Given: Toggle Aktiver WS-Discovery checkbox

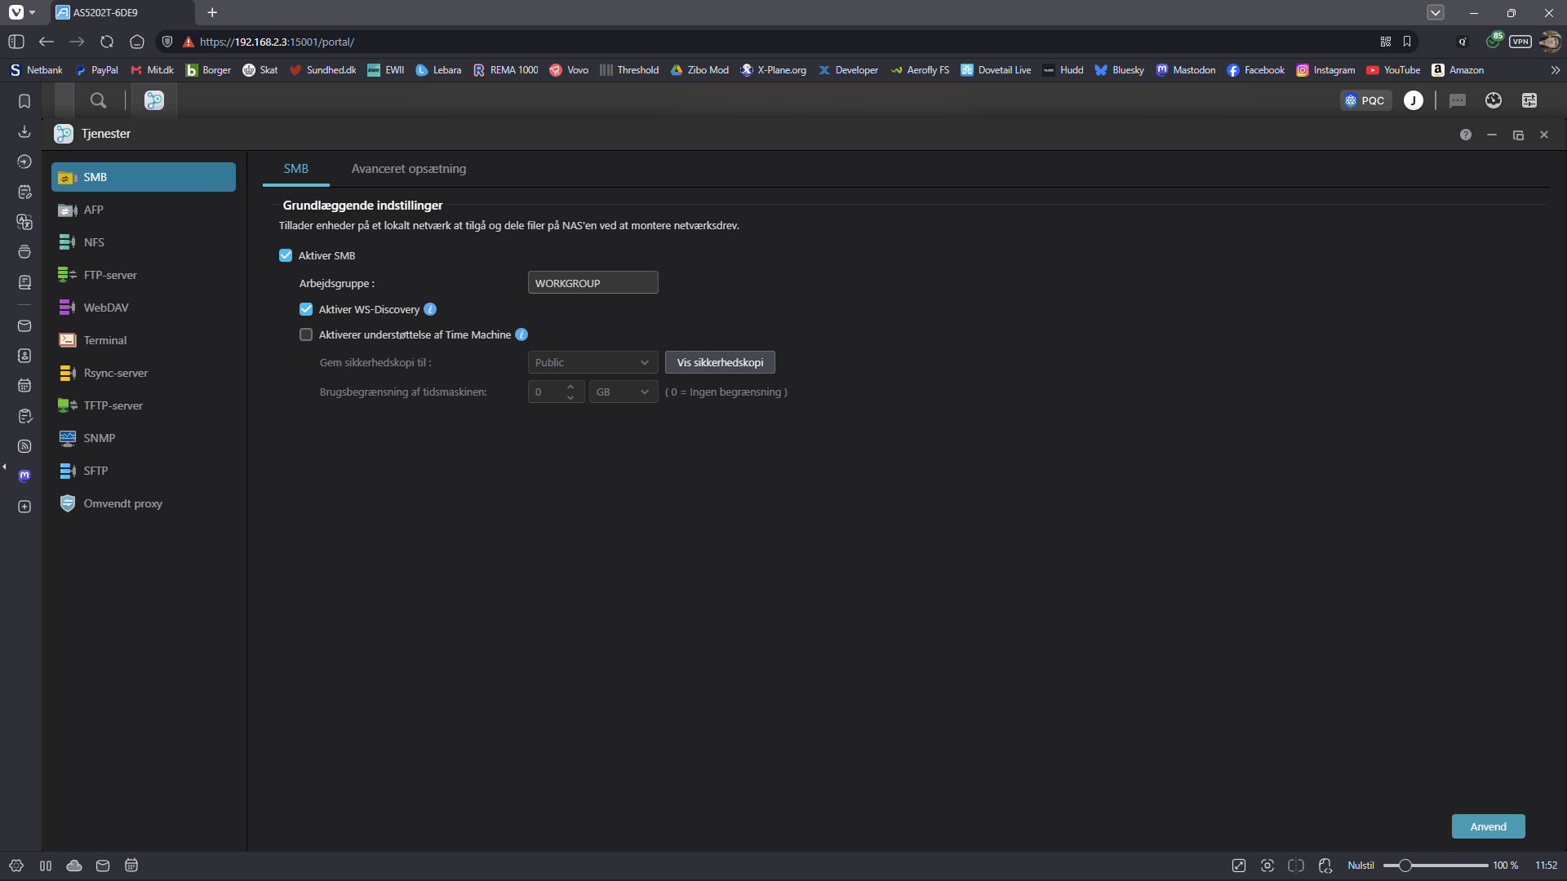Looking at the screenshot, I should click(x=306, y=309).
